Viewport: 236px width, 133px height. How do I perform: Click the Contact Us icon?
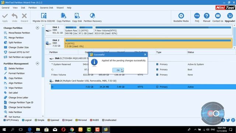tap(218, 16)
